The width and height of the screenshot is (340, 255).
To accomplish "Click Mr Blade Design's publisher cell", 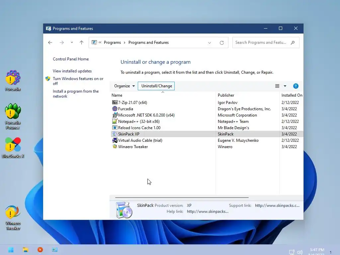I will click(x=233, y=128).
